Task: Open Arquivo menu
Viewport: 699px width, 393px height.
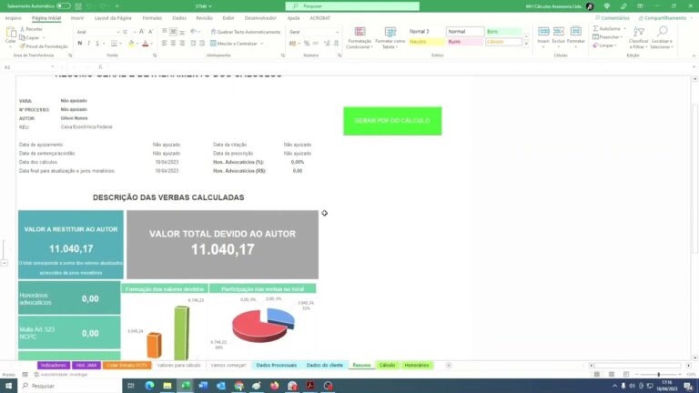Action: 13,18
